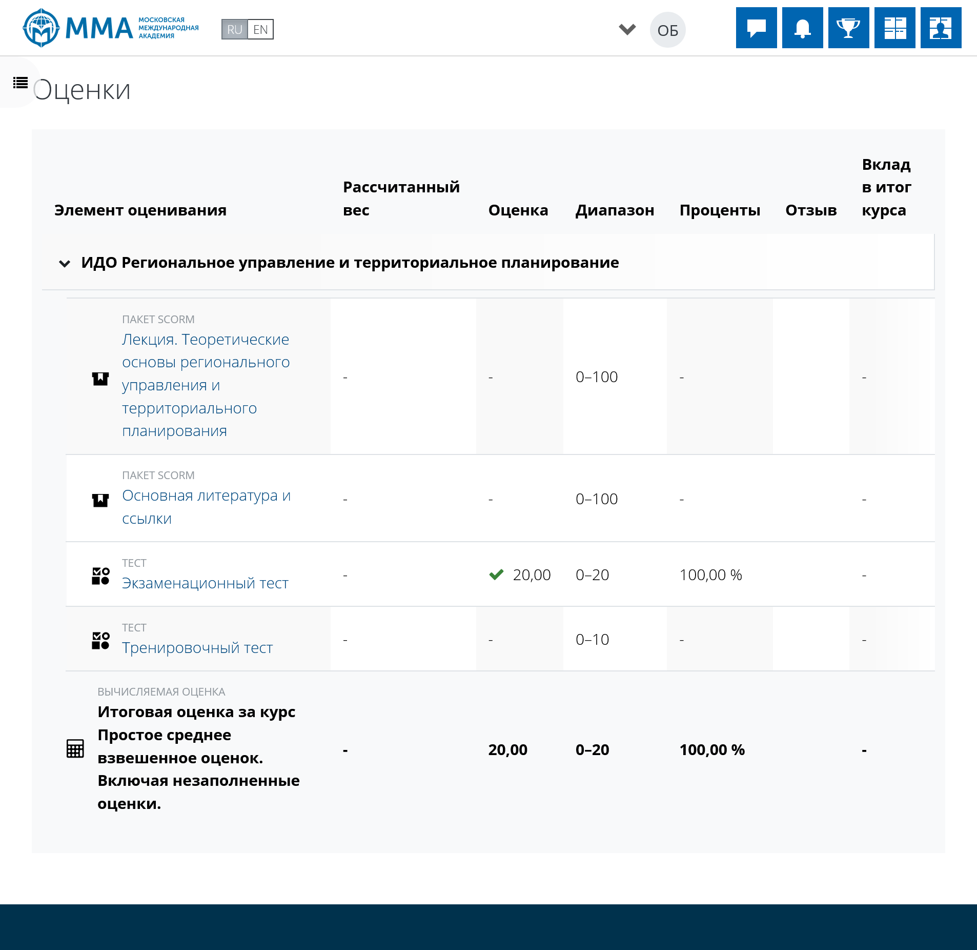The height and width of the screenshot is (950, 977).
Task: Open the messages chat icon
Action: point(756,28)
